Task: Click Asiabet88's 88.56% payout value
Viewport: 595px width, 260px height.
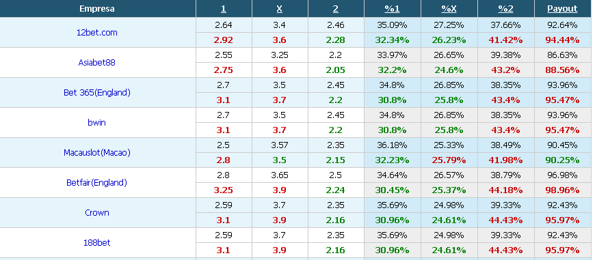Action: (562, 70)
